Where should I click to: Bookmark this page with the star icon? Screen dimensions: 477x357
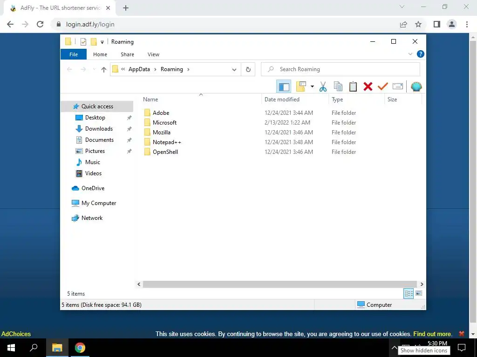click(418, 24)
